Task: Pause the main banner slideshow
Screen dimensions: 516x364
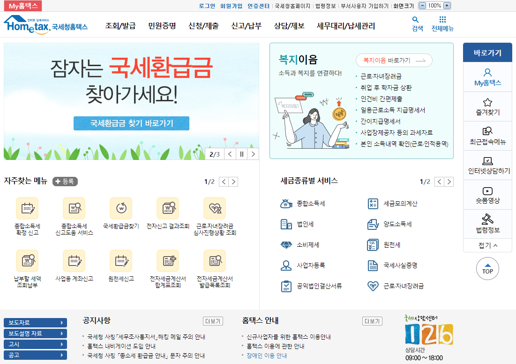Action: tap(241, 153)
